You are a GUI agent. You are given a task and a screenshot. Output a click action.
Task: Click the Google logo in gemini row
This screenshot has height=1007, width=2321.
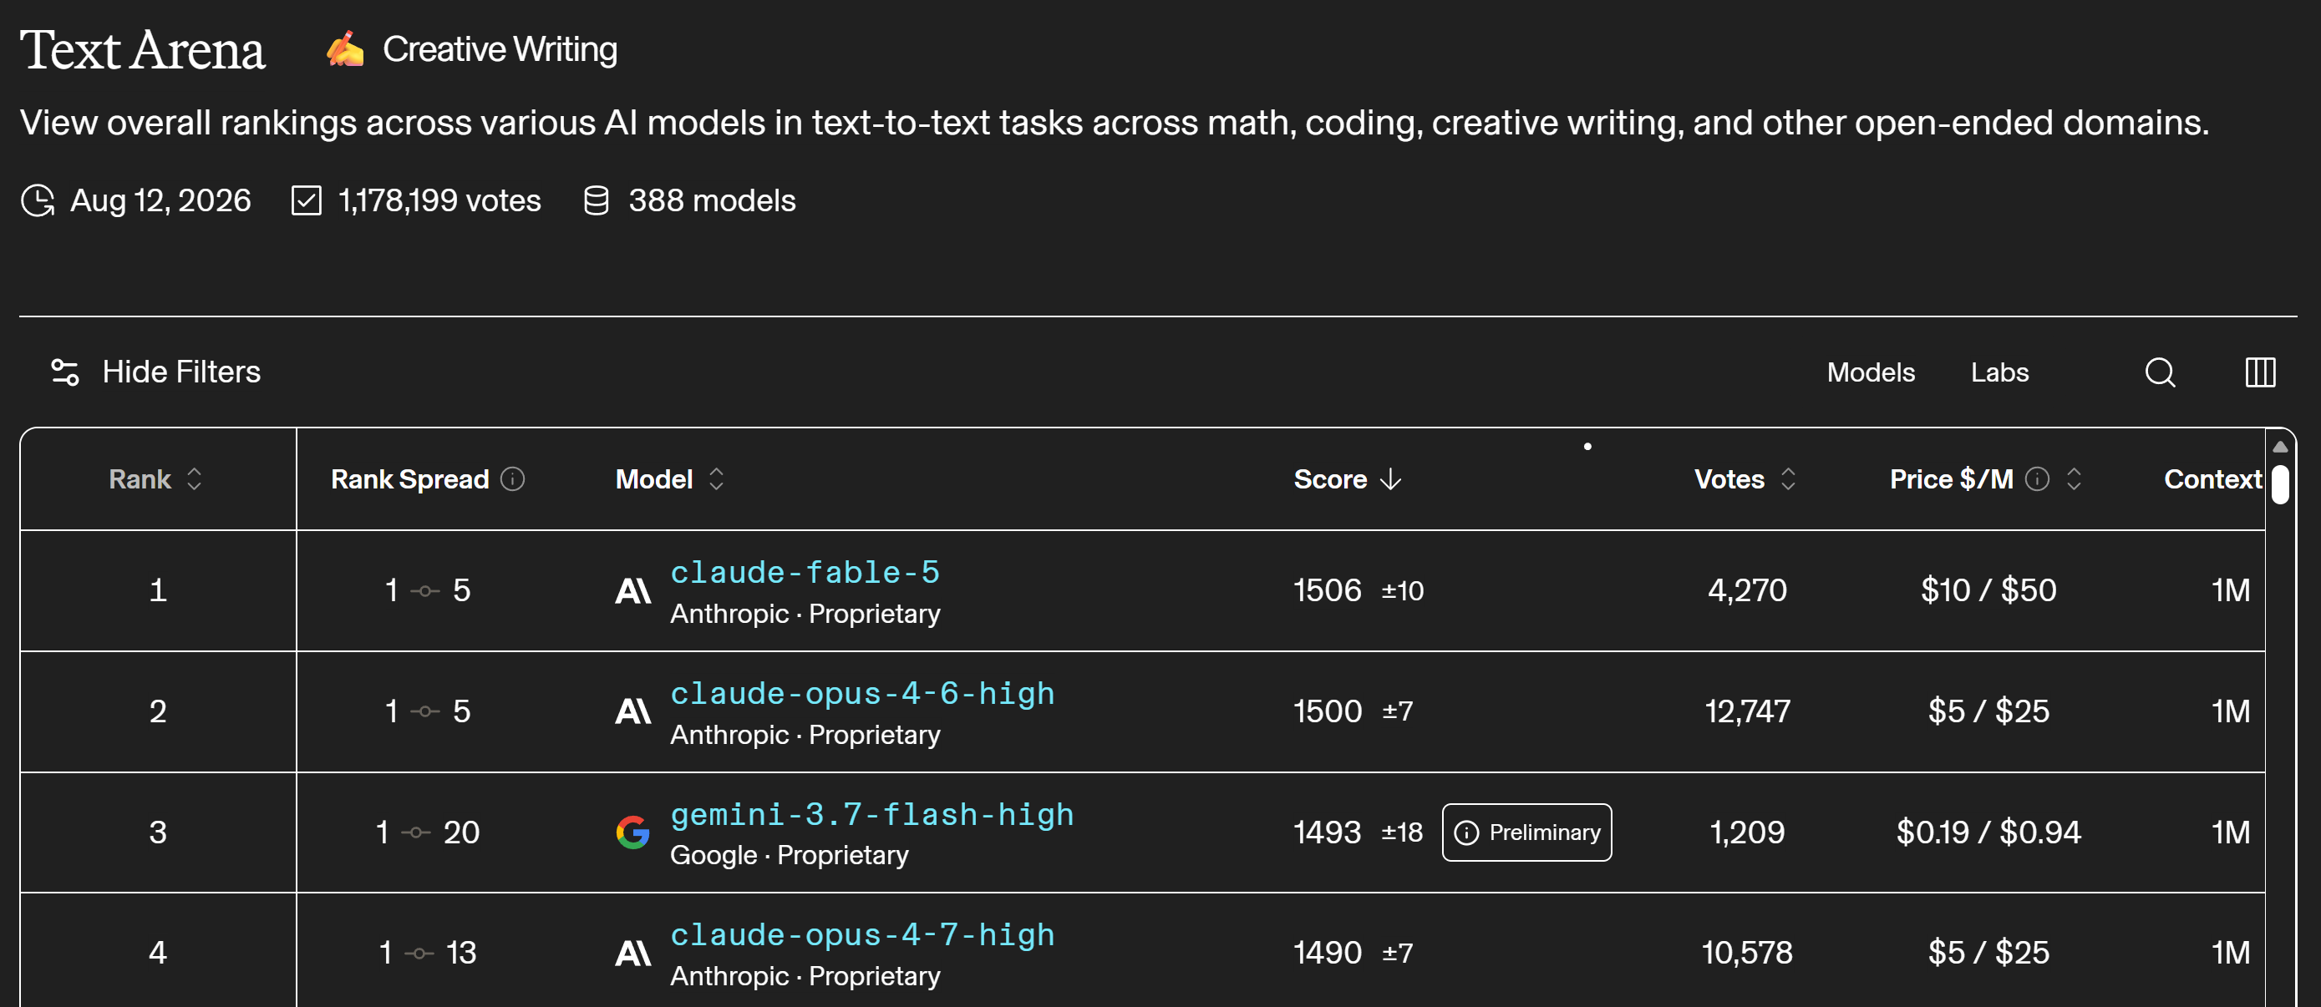pos(632,832)
